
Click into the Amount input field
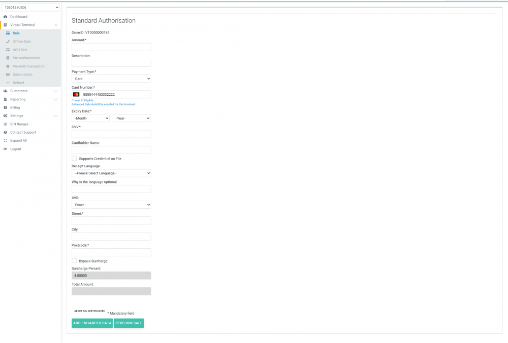point(111,47)
